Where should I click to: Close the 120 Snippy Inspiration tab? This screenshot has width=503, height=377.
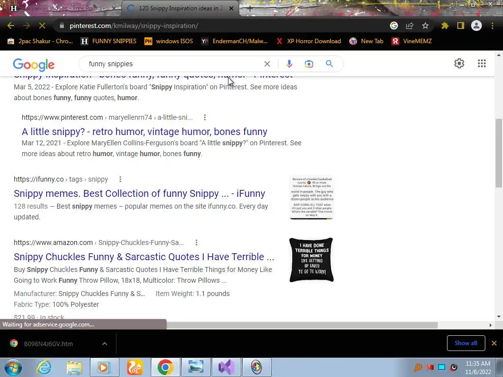231,8
